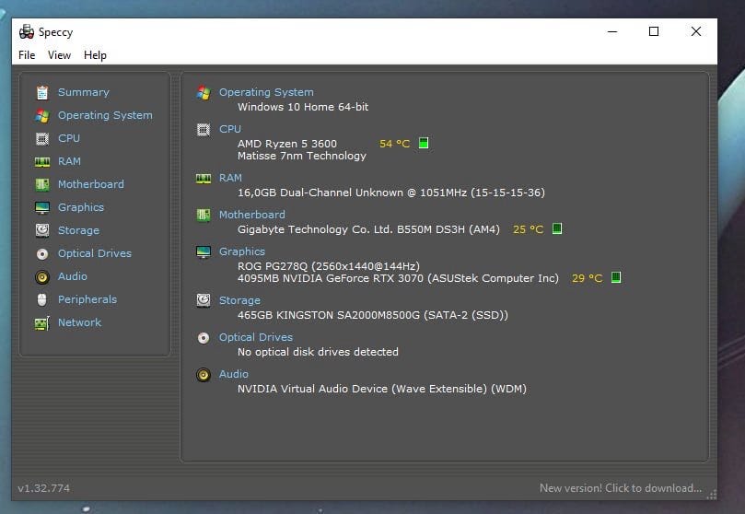The width and height of the screenshot is (745, 514).
Task: Click the Gigabyte B550M DS3H text
Action: pyautogui.click(x=368, y=230)
